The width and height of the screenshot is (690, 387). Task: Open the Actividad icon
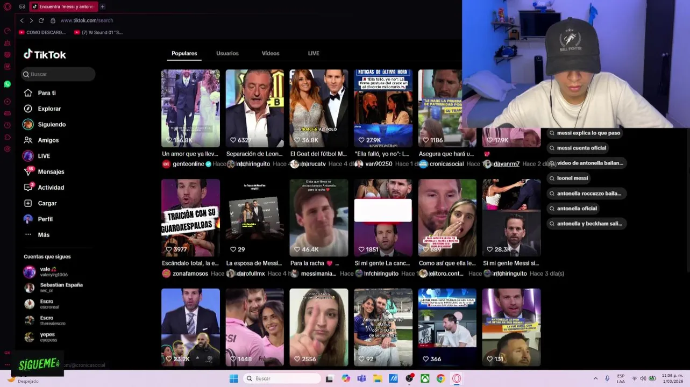28,188
